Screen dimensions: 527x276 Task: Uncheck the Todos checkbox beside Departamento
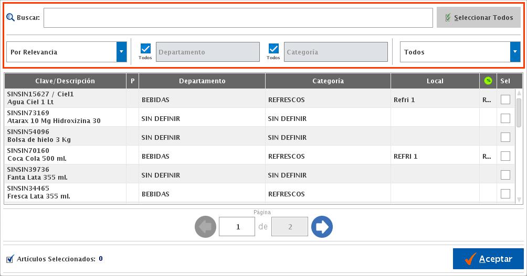[145, 49]
